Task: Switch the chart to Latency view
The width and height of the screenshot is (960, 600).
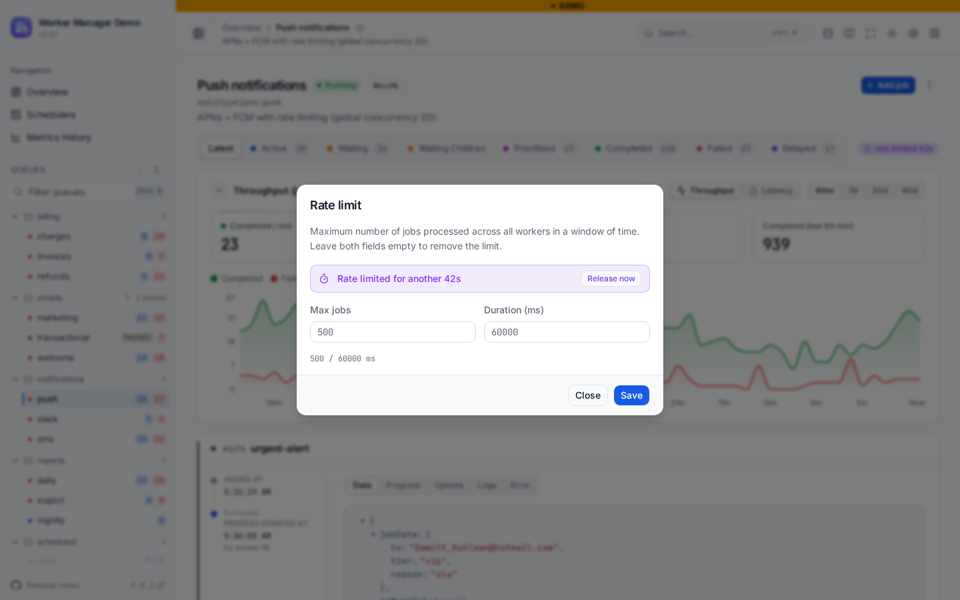Action: pos(771,191)
